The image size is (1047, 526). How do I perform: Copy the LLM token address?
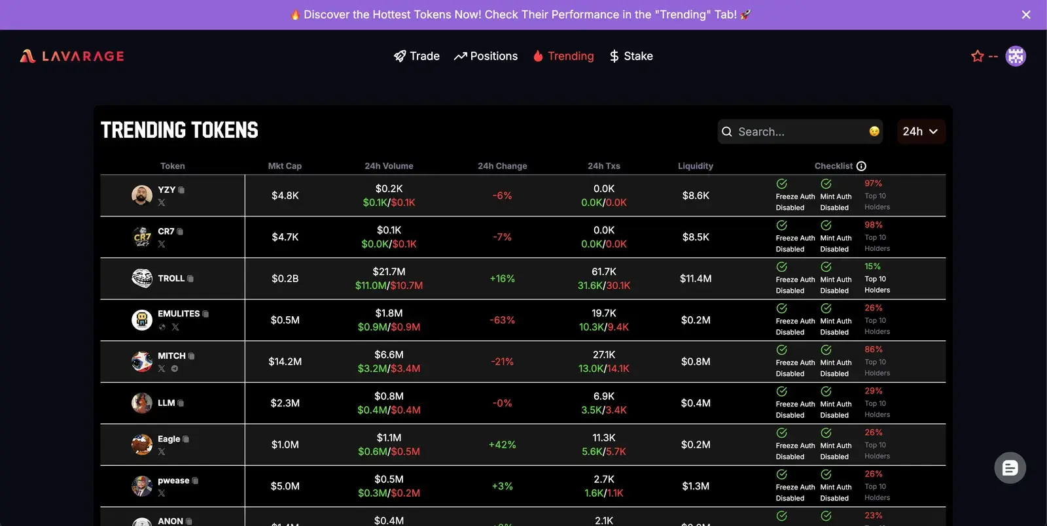[x=181, y=403]
